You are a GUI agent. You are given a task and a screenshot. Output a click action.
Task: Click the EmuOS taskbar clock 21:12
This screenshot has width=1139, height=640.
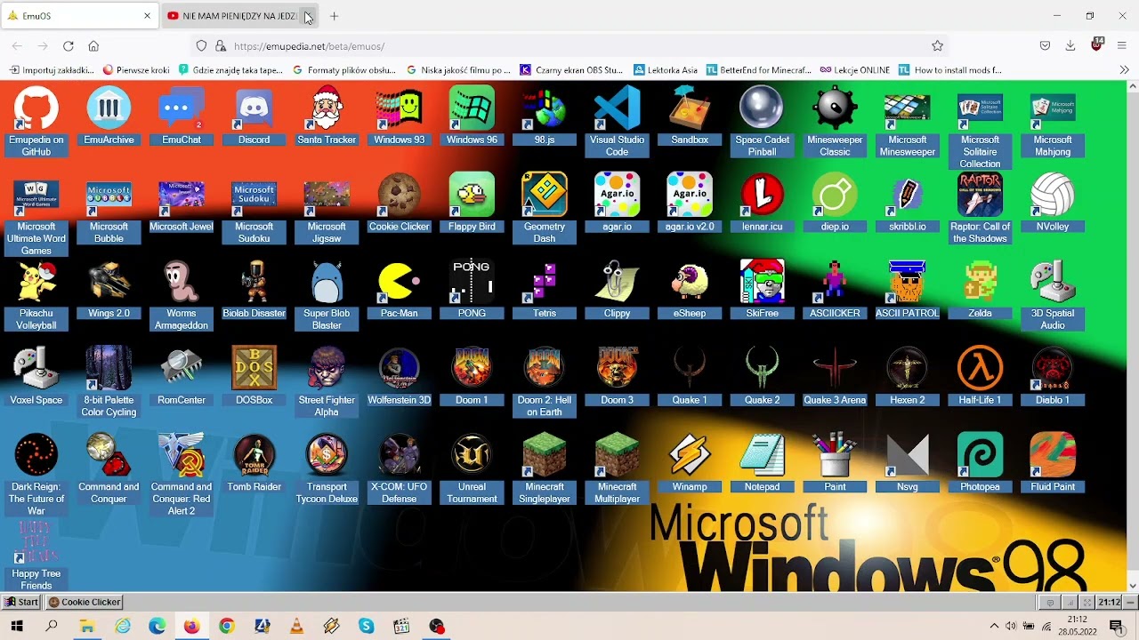(1109, 602)
